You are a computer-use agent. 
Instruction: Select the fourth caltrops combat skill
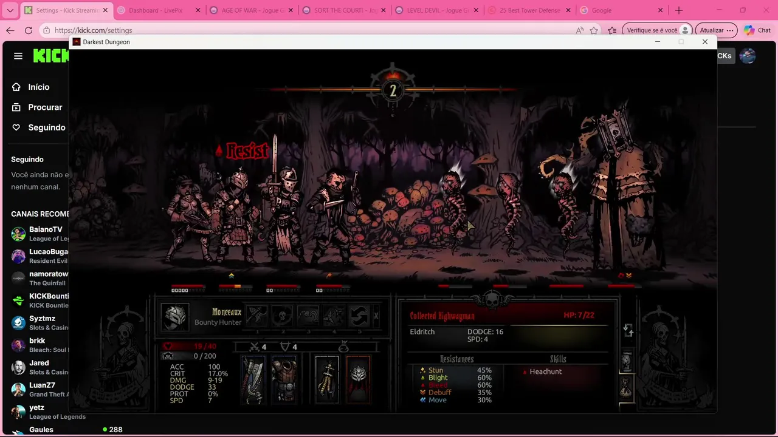coord(333,316)
